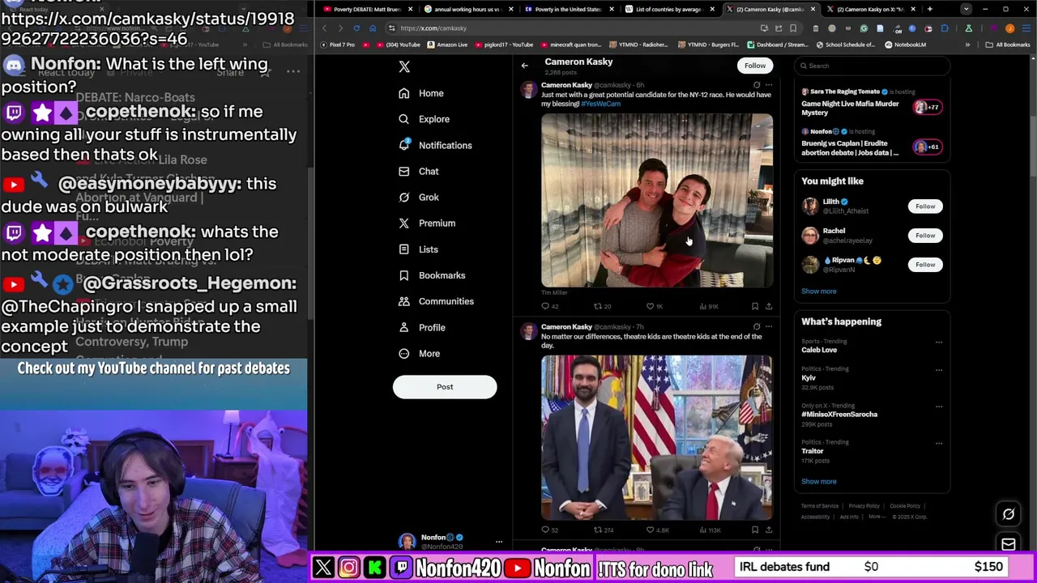Viewport: 1037px width, 583px height.
Task: Open Notifications in X sidebar
Action: click(x=435, y=145)
